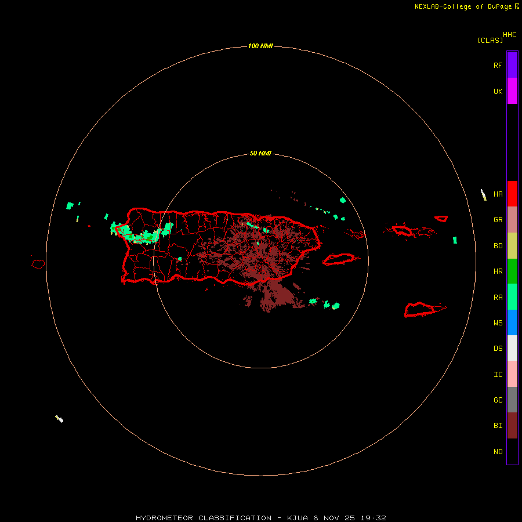Image resolution: width=522 pixels, height=522 pixels.
Task: Click the BI legend label
Action: 498,426
